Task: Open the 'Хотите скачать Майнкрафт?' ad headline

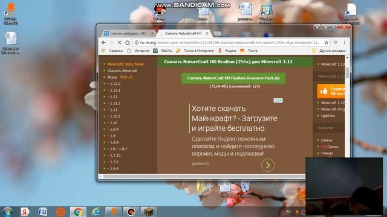Action: 234,118
